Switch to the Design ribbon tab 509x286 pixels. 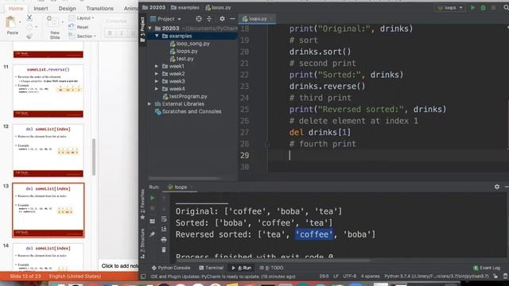click(x=67, y=9)
